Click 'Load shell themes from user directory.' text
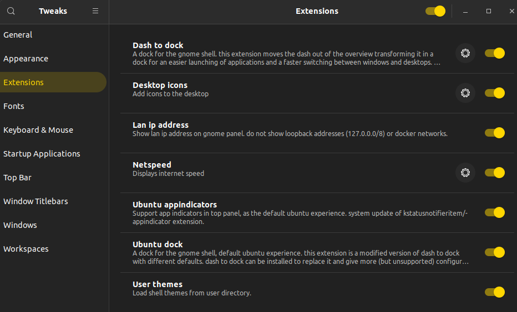This screenshot has height=312, width=517. click(x=192, y=293)
